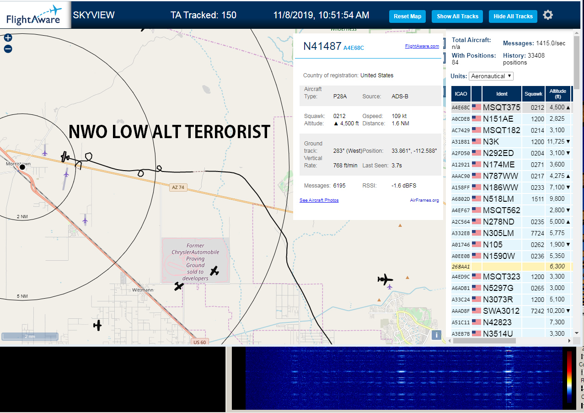Viewport: 584px width, 413px height.
Task: Open the AirFrames.org link
Action: pos(424,200)
